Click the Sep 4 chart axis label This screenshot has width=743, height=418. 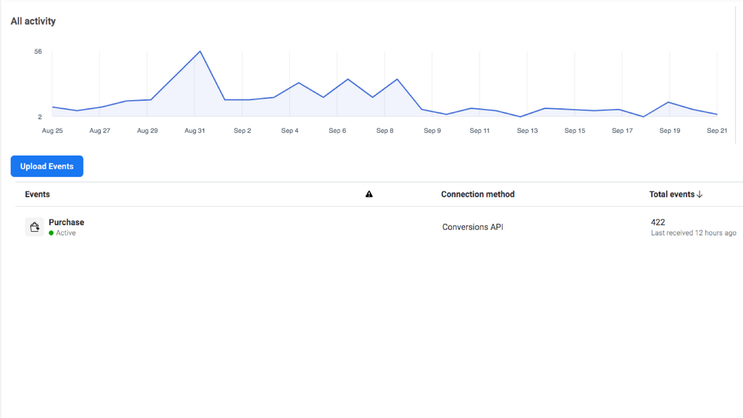pos(290,131)
